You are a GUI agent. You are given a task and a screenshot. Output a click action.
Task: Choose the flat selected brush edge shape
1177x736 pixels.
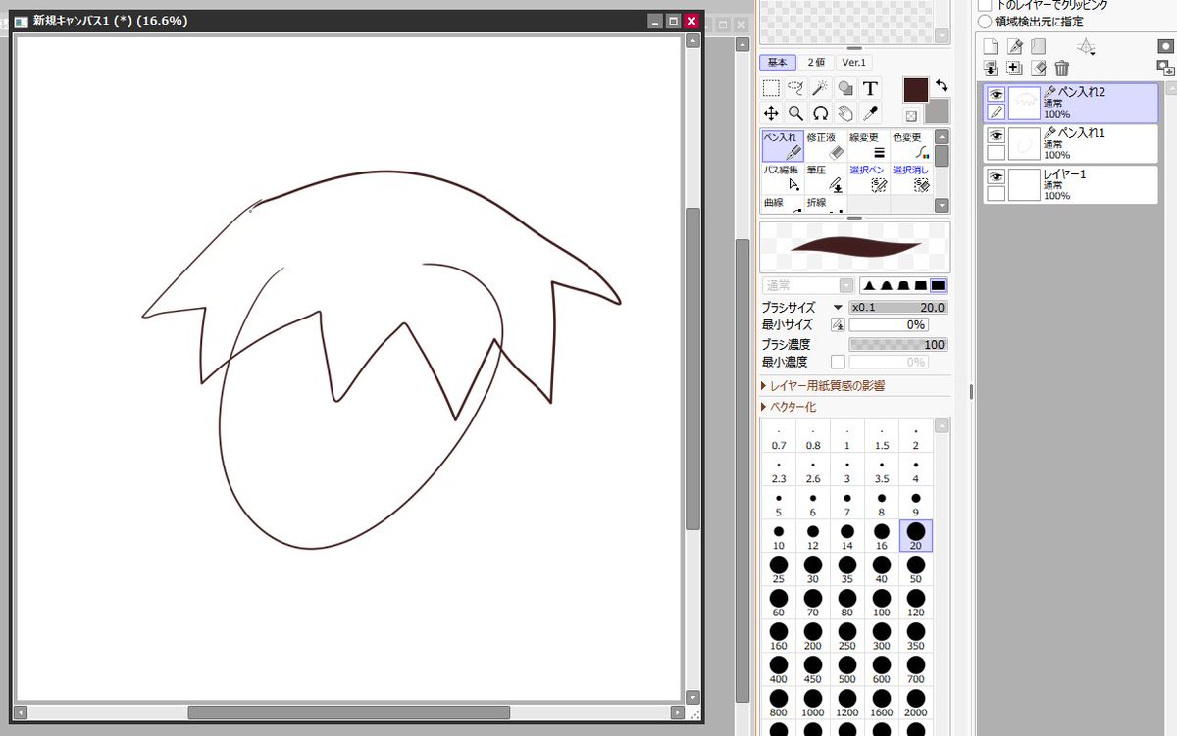[939, 285]
